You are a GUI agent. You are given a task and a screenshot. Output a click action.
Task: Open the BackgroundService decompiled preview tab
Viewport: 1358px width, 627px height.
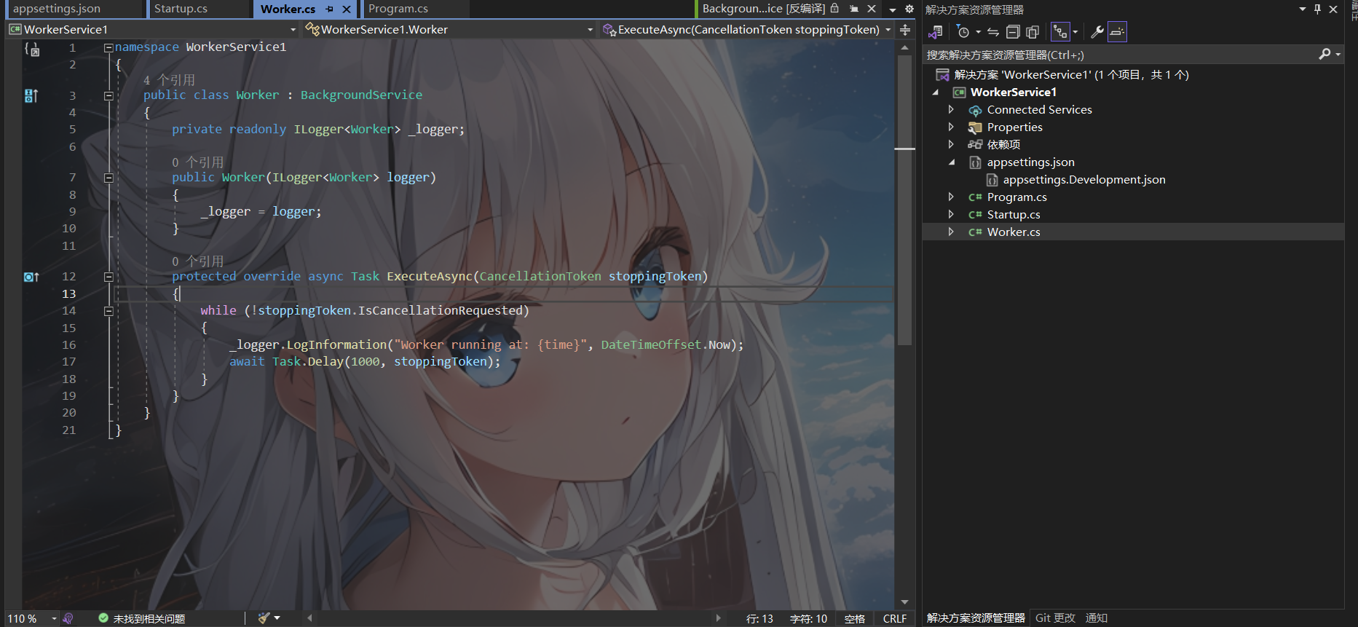pyautogui.click(x=763, y=9)
